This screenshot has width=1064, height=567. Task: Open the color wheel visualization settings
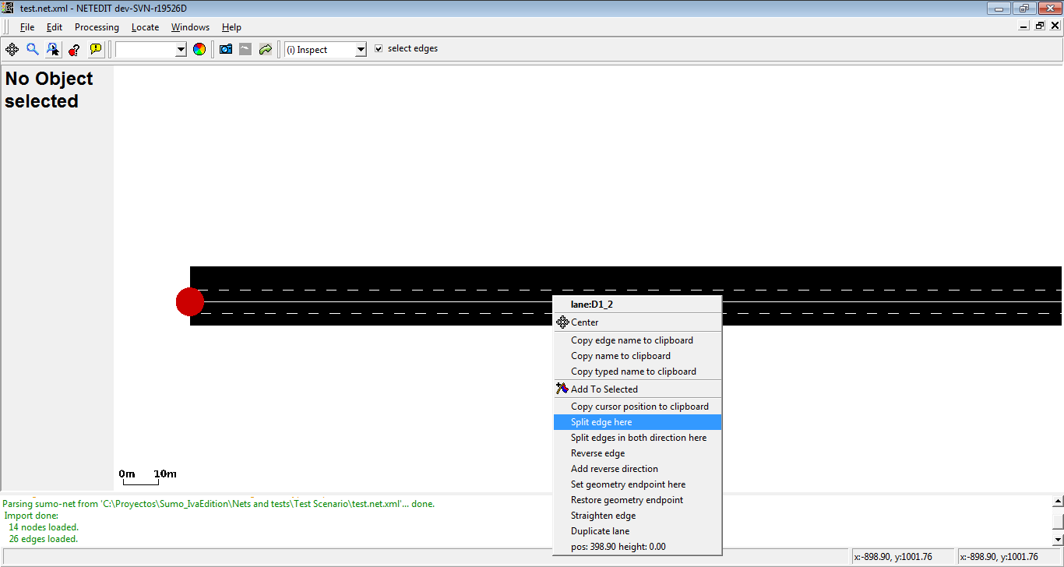click(x=199, y=49)
